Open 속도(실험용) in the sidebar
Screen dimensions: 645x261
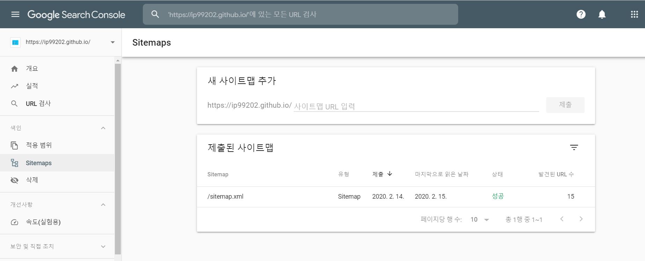coord(57,222)
